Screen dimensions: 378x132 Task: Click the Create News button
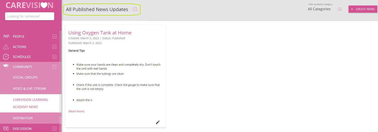(x=363, y=9)
